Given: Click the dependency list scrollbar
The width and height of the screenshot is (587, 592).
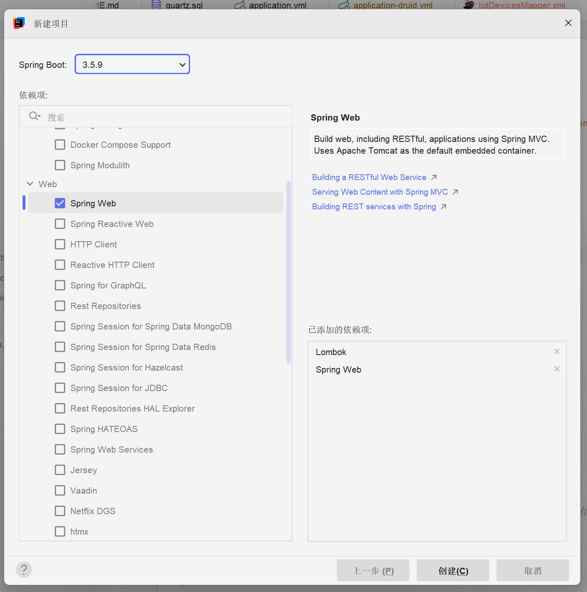Looking at the screenshot, I should point(288,272).
